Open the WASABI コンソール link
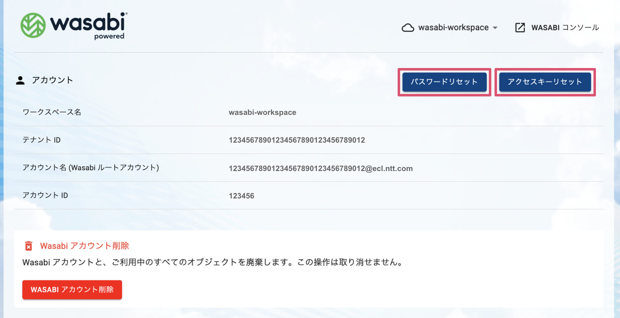620x318 pixels. tap(565, 28)
